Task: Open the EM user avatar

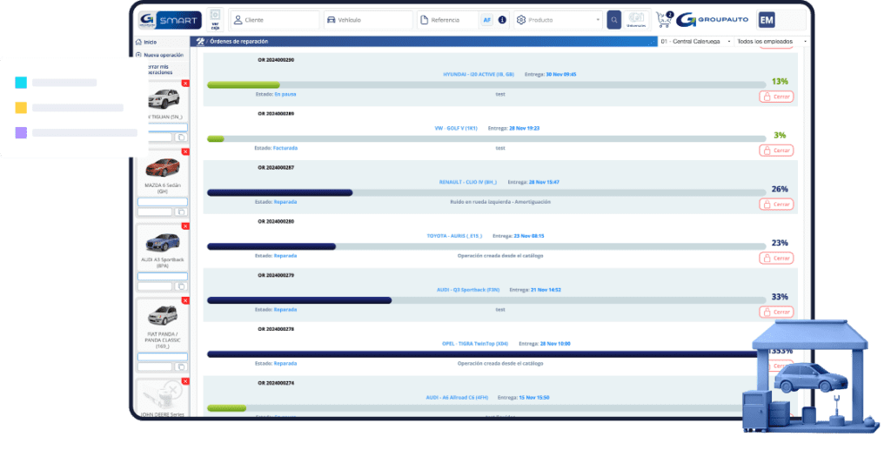Action: pyautogui.click(x=767, y=20)
